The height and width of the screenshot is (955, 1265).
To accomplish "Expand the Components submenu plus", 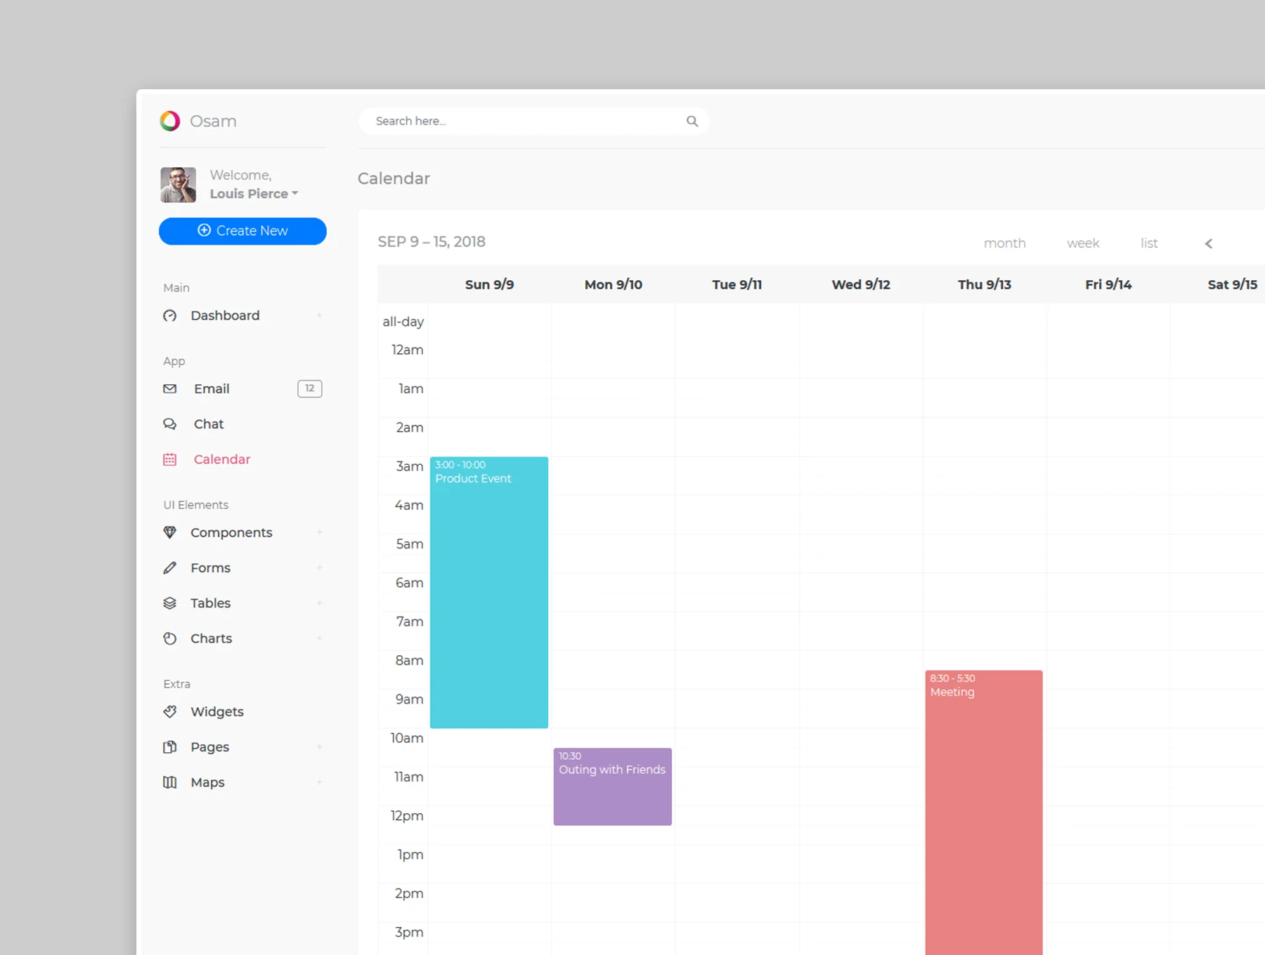I will point(320,532).
